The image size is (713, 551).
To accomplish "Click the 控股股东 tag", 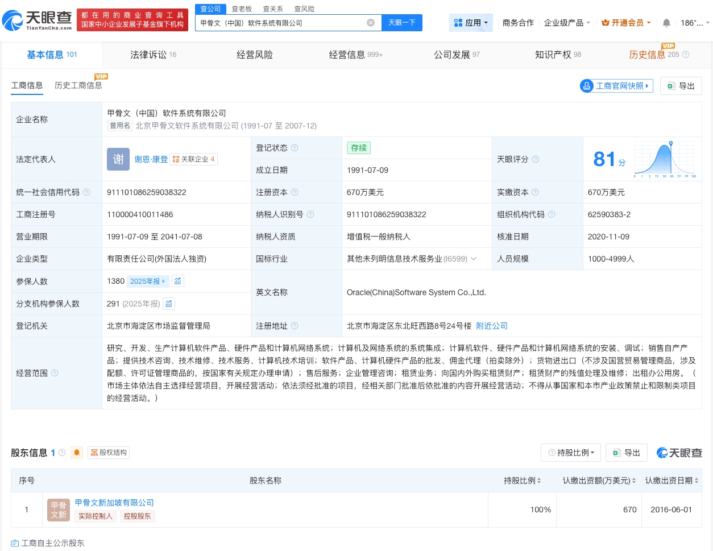I will pos(137,516).
